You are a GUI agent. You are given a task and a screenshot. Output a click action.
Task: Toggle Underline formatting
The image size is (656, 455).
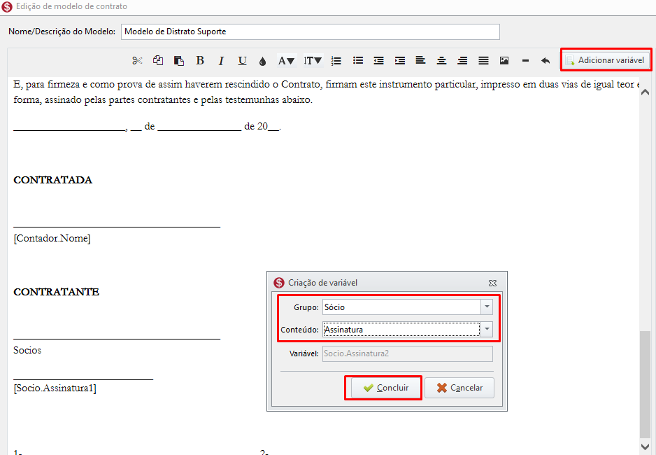click(x=242, y=61)
